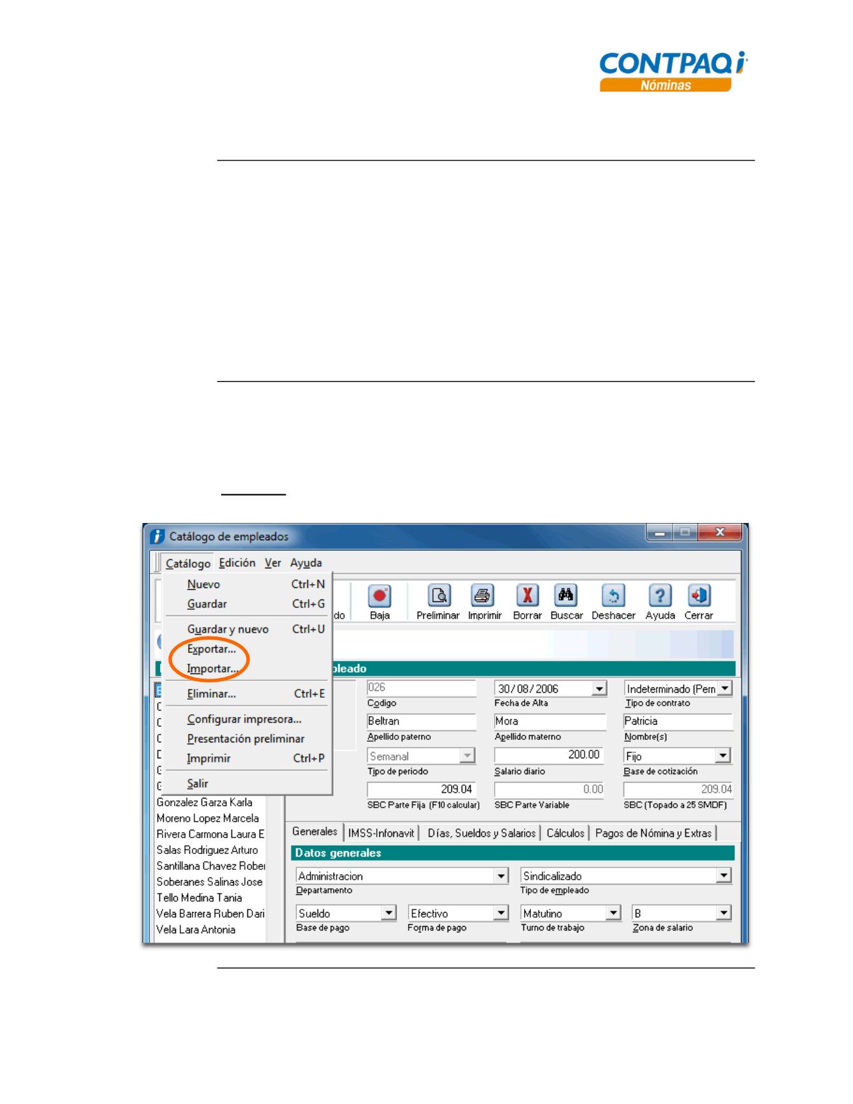Choose Salir from the menu
The image size is (853, 1104).
(x=247, y=784)
